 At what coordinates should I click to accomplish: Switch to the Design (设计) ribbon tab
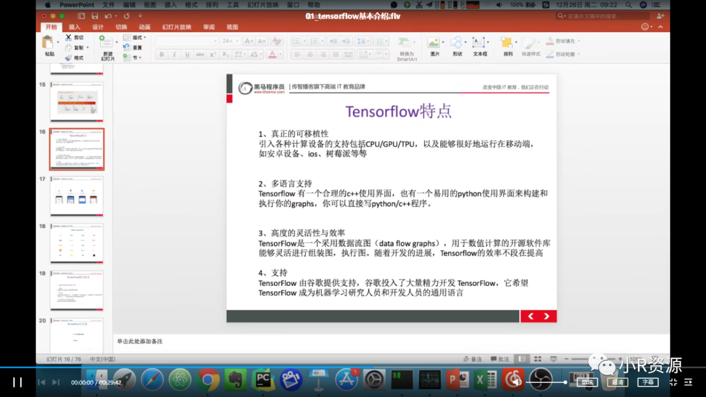pos(97,27)
